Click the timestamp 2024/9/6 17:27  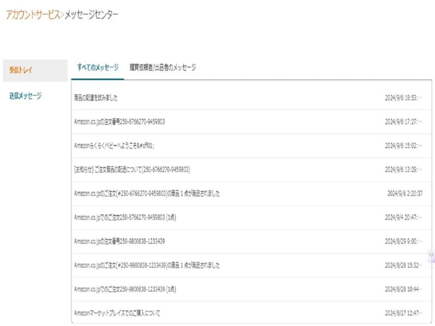click(x=403, y=122)
